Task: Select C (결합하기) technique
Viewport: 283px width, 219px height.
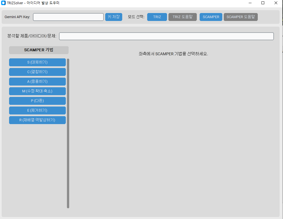Action: pyautogui.click(x=37, y=72)
